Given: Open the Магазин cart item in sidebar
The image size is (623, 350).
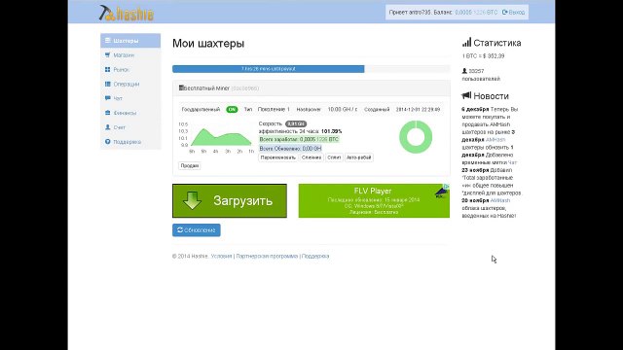Looking at the screenshot, I should click(130, 55).
